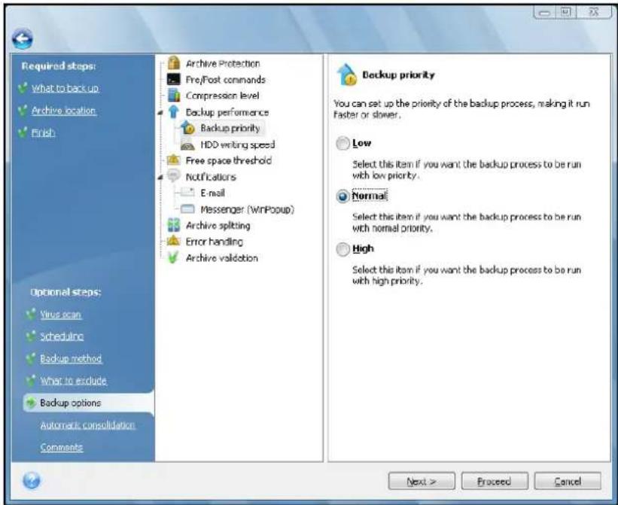The width and height of the screenshot is (618, 505).
Task: Select Messenger (WinPopup) tree item
Action: 247,209
